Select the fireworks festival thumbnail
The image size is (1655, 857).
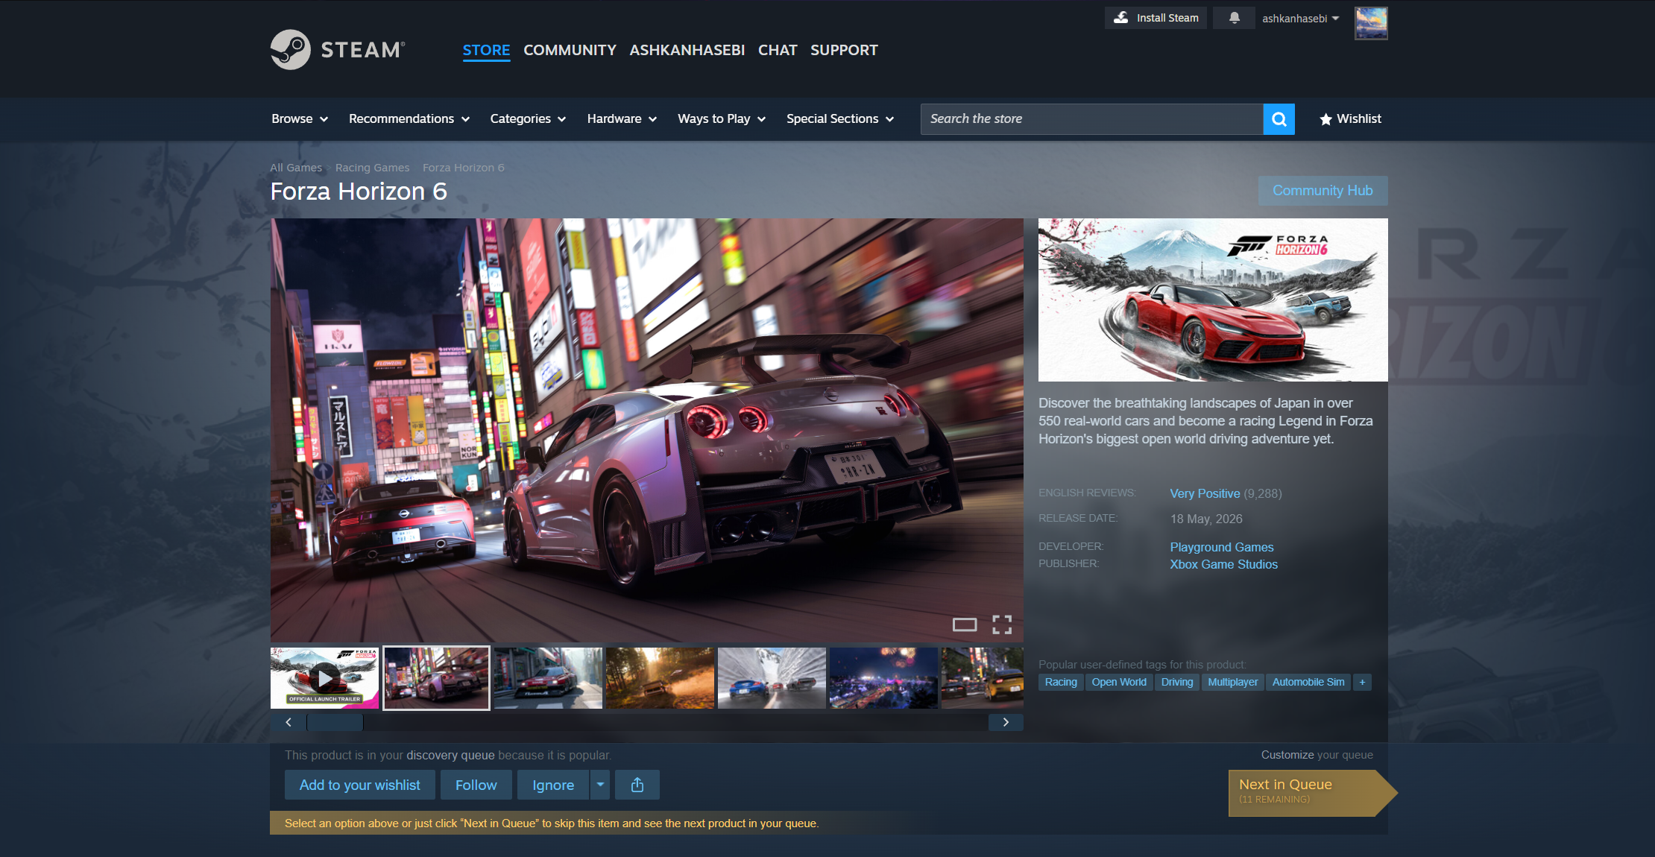click(883, 678)
